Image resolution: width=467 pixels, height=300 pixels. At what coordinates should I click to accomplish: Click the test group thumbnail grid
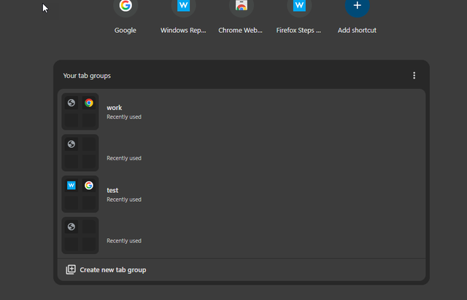pyautogui.click(x=80, y=194)
